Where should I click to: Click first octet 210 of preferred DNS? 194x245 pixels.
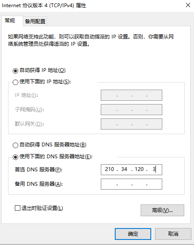coord(110,169)
